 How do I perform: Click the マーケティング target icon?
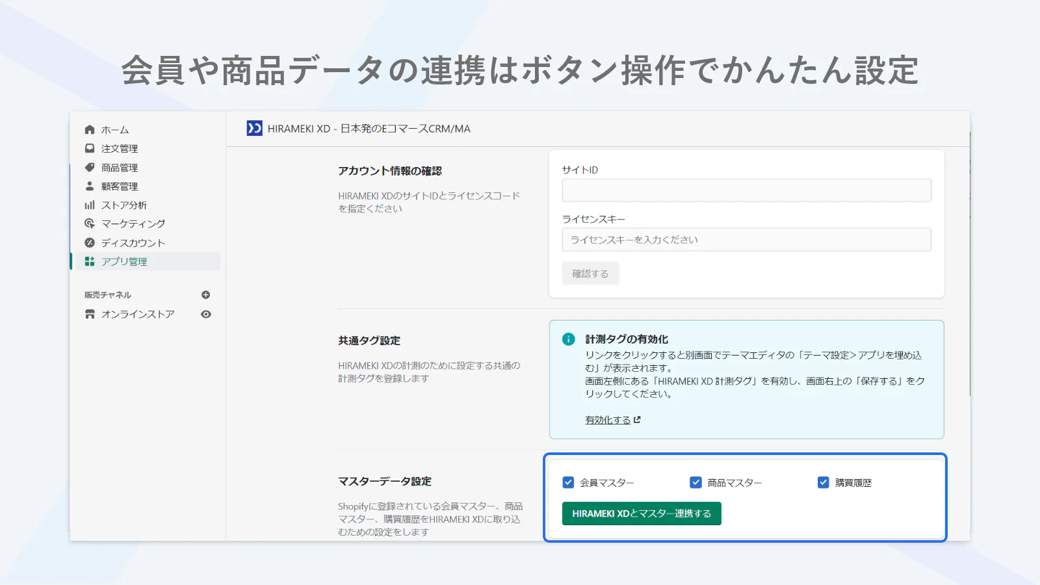pos(90,224)
